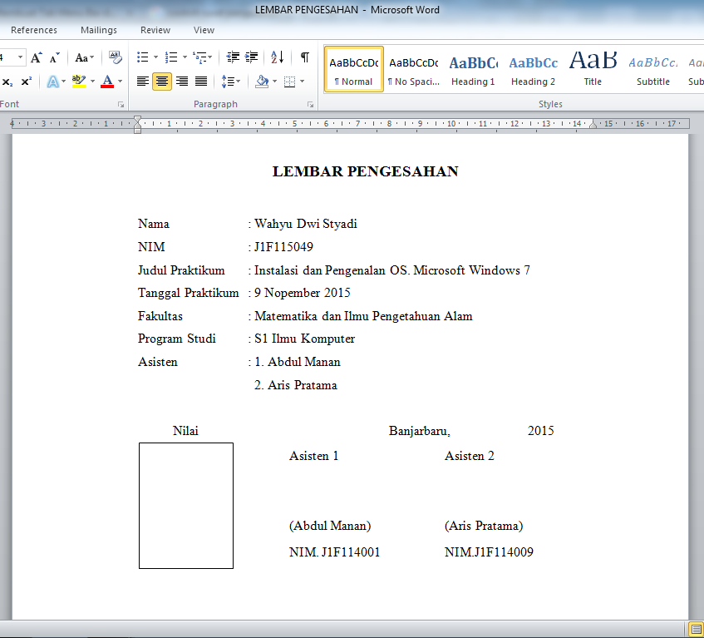Click the Asisten 1 label
This screenshot has width=704, height=638.
(313, 456)
